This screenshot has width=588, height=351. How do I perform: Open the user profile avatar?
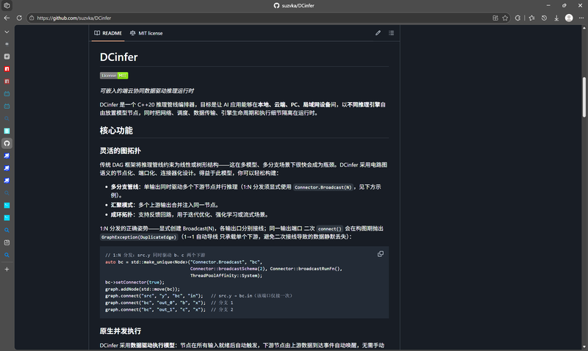coord(569,18)
